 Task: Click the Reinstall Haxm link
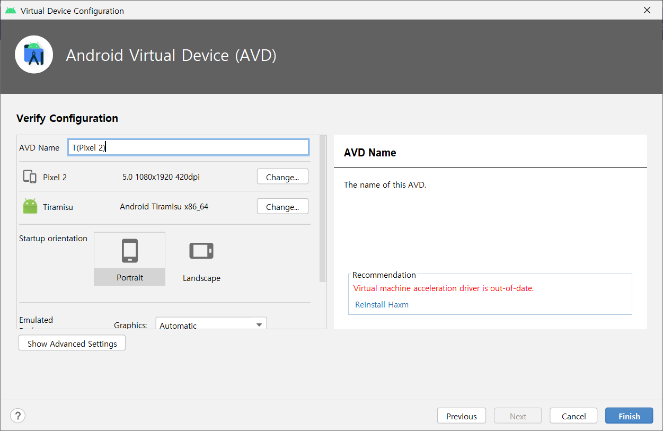pos(382,305)
